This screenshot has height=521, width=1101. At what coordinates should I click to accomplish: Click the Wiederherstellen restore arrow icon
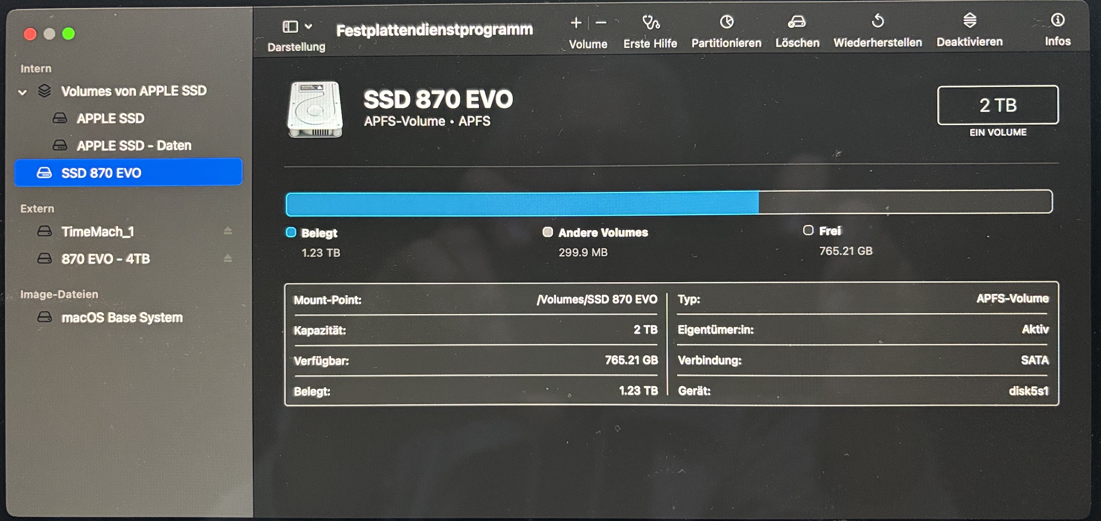pyautogui.click(x=877, y=21)
